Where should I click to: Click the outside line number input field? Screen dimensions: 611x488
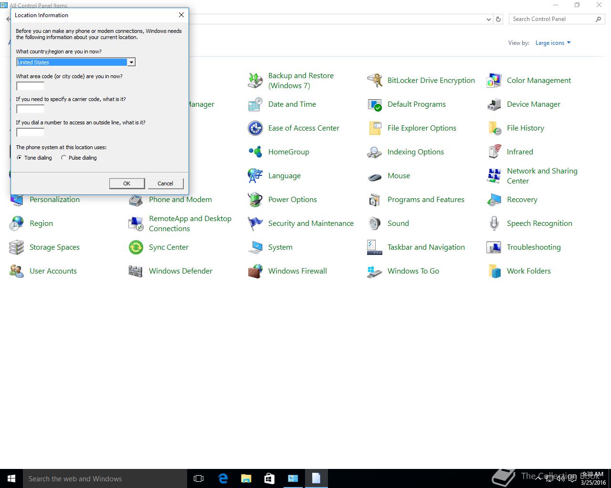pyautogui.click(x=31, y=132)
